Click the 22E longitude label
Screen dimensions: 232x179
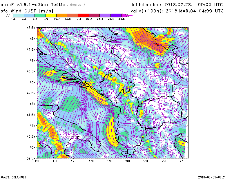164,161
